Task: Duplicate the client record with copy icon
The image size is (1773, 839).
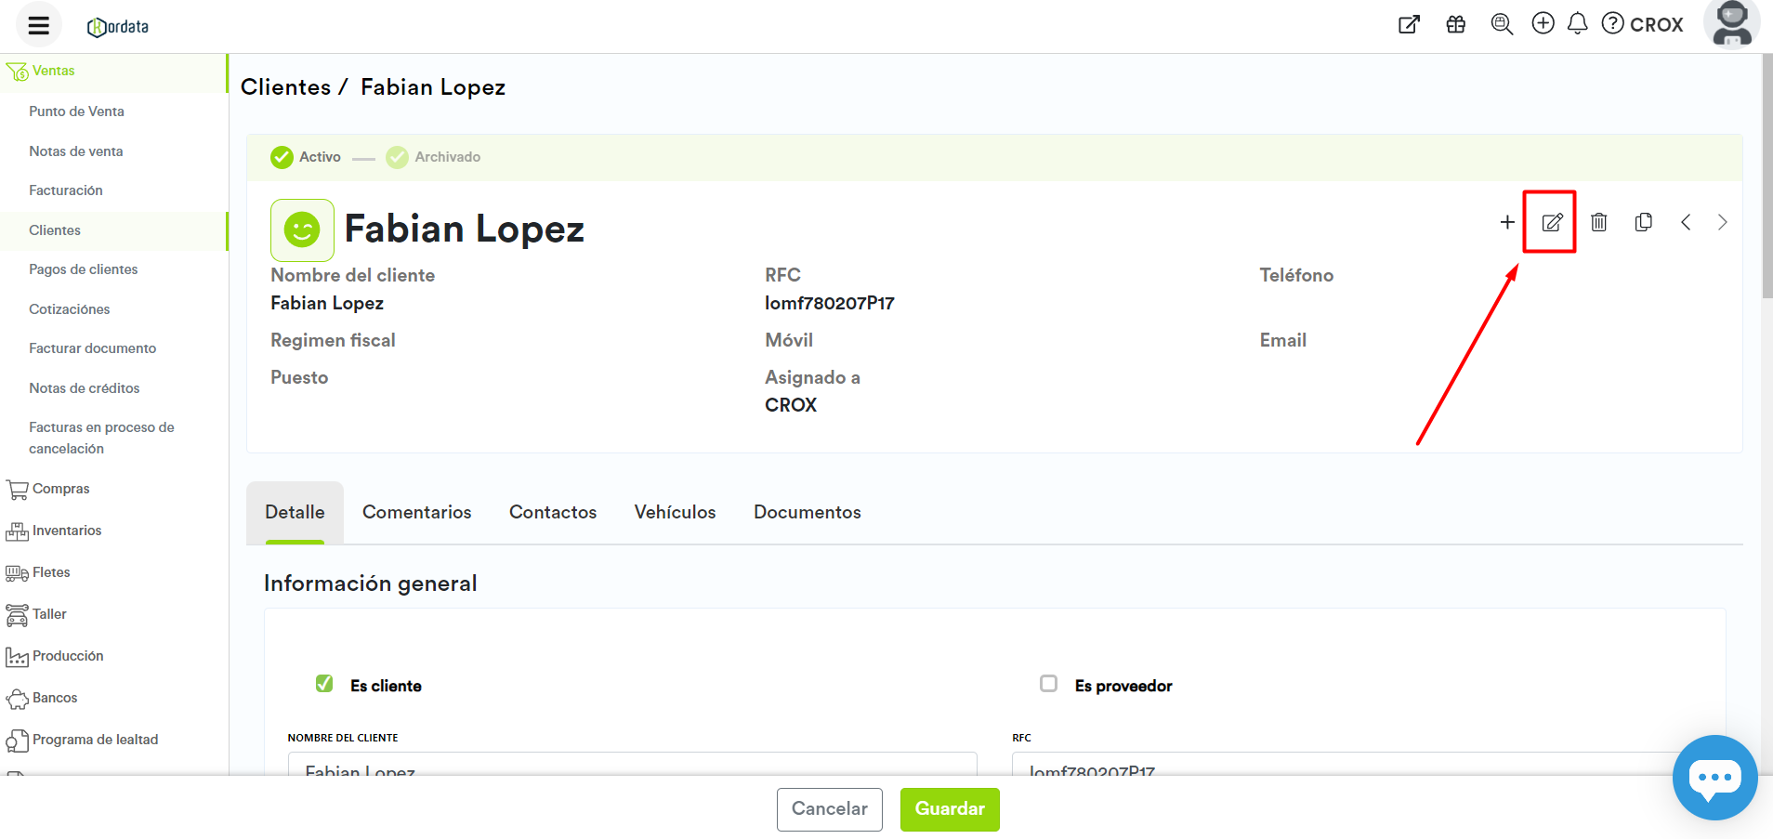Action: click(x=1643, y=222)
